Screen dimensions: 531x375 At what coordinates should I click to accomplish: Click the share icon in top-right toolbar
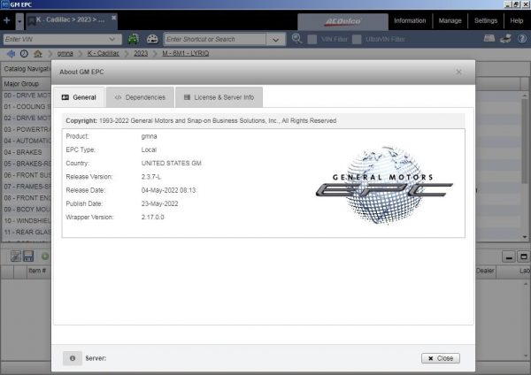click(x=506, y=39)
